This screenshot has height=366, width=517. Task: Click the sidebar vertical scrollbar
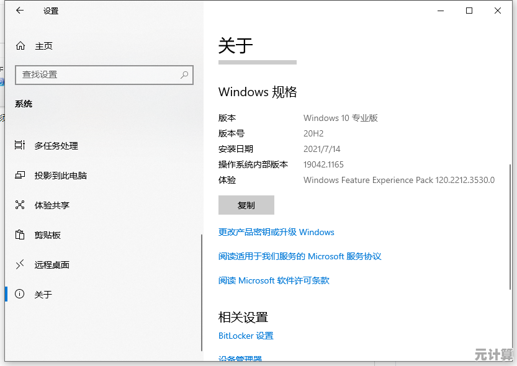(201, 292)
